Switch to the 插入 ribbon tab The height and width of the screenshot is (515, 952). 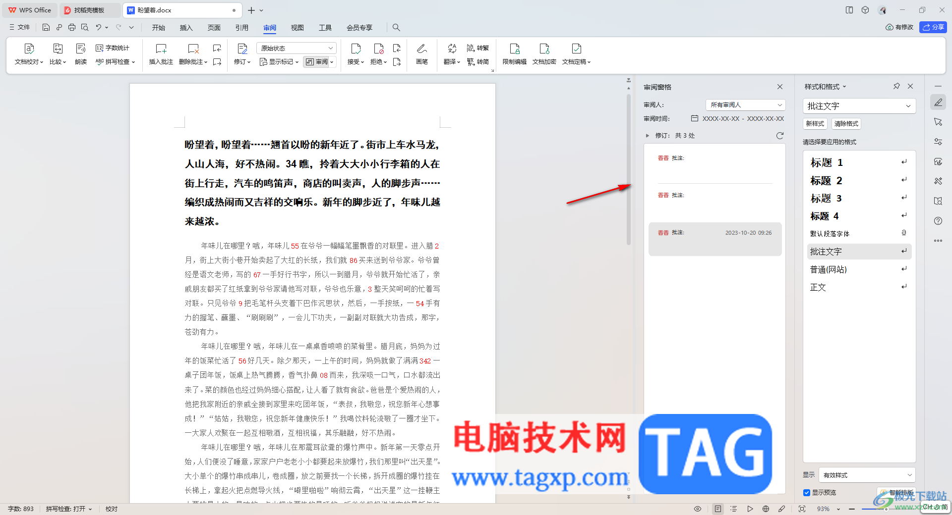pyautogui.click(x=186, y=28)
